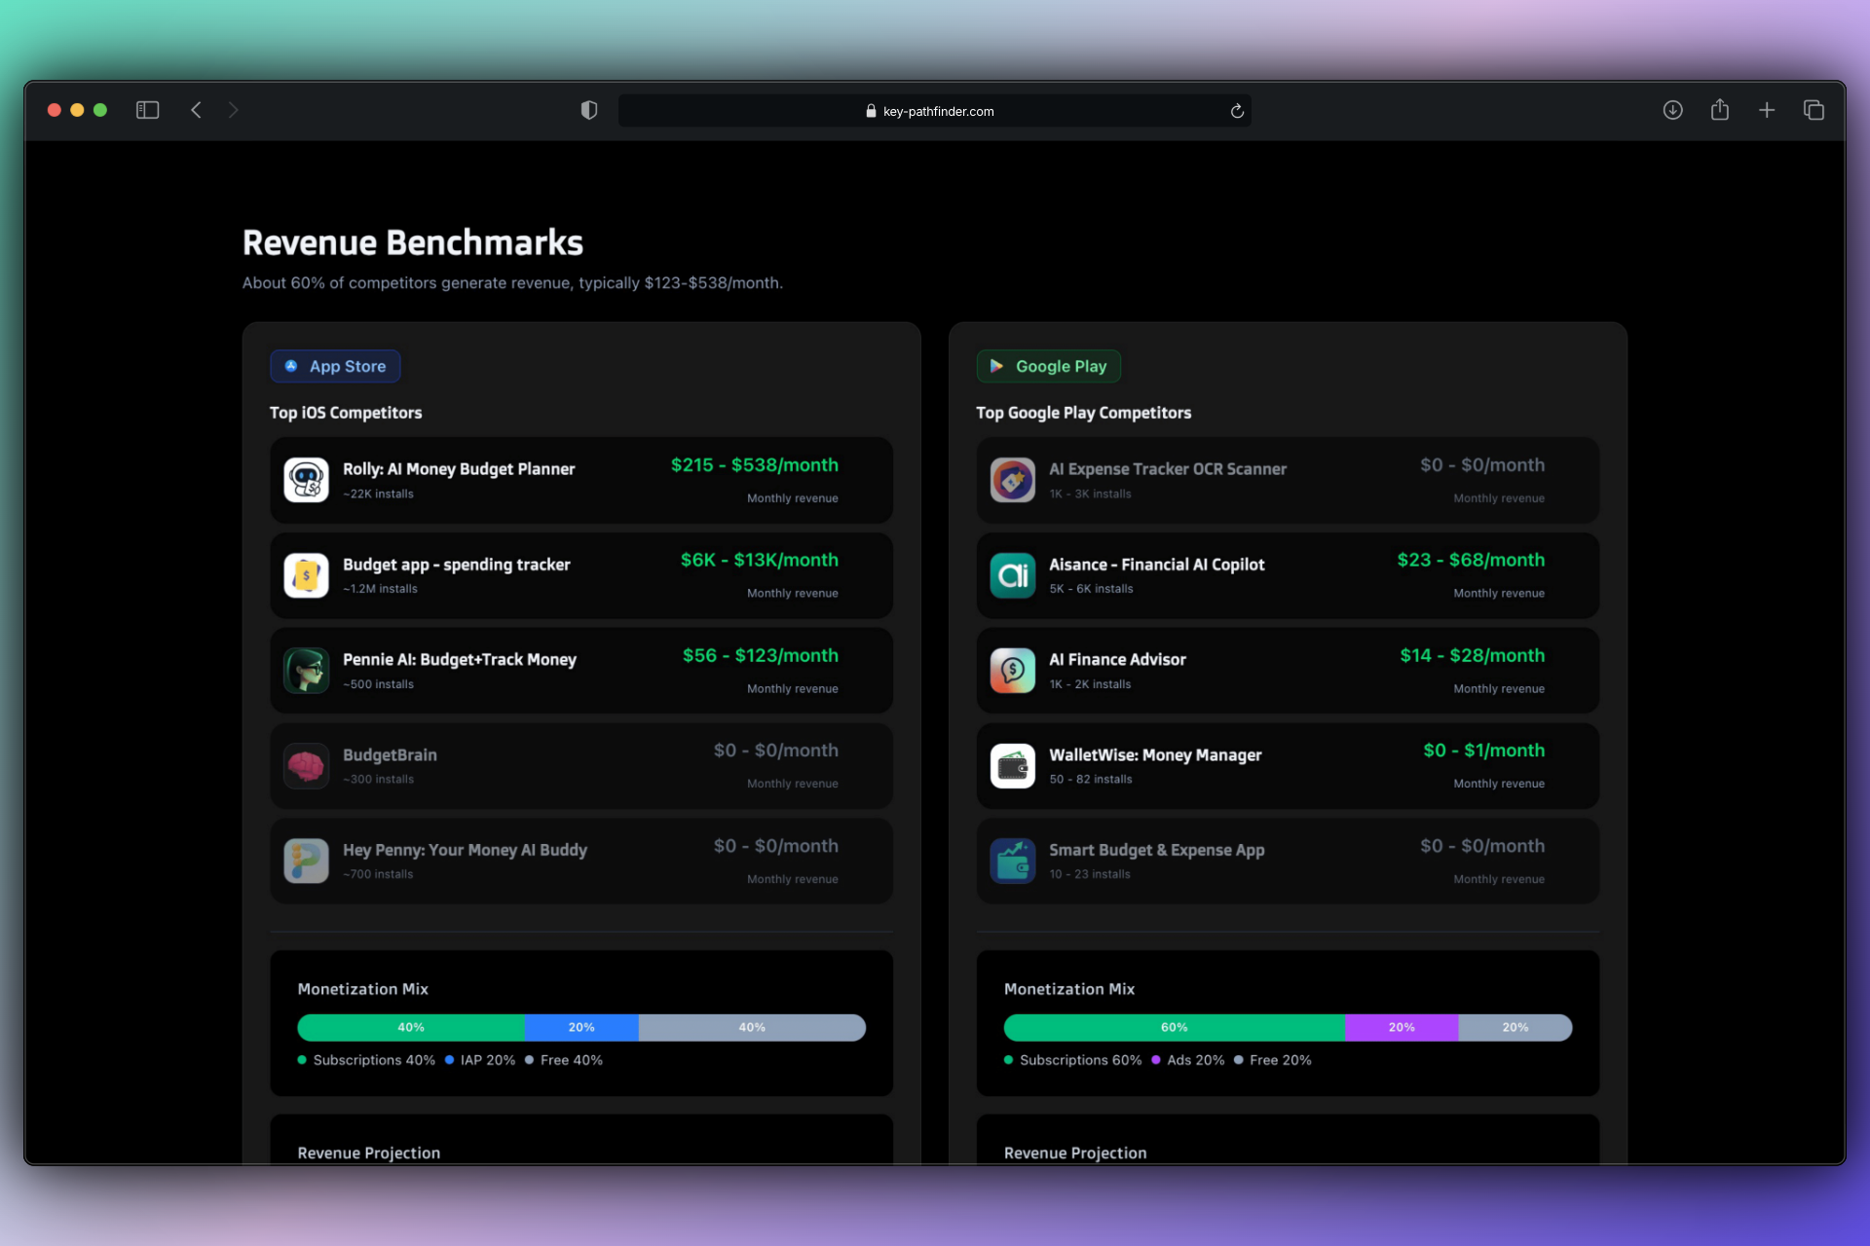Switch to the Google Play tab
This screenshot has height=1246, width=1870.
[1048, 366]
